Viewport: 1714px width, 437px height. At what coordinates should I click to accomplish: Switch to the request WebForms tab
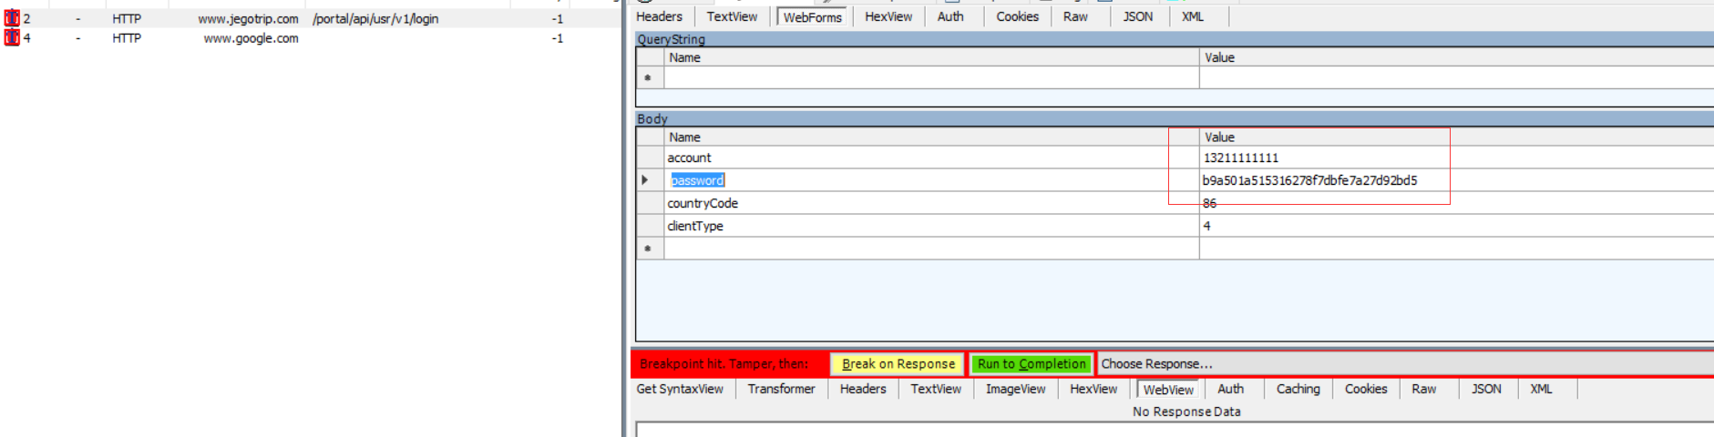click(813, 16)
